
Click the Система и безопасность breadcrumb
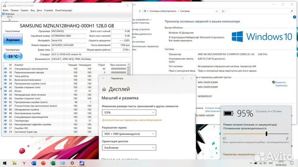(163, 11)
